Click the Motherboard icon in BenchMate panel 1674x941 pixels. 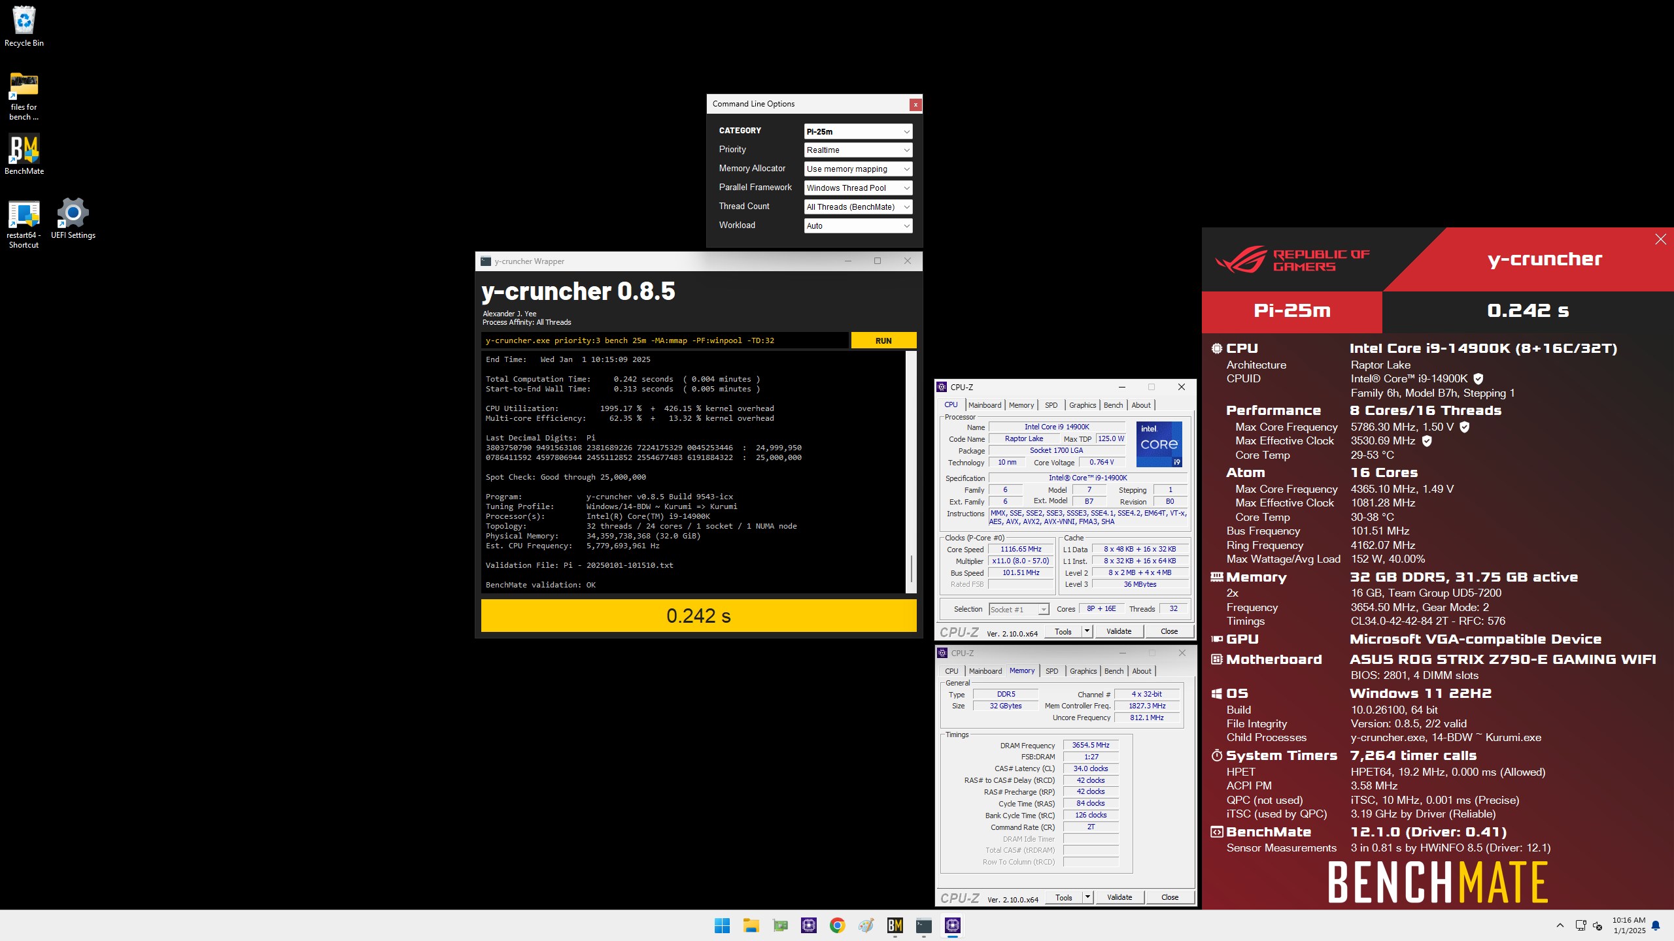[x=1217, y=659]
